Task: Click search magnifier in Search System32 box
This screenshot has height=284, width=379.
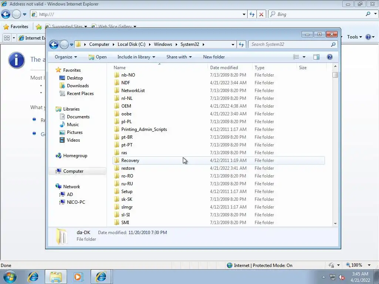Action: [333, 44]
